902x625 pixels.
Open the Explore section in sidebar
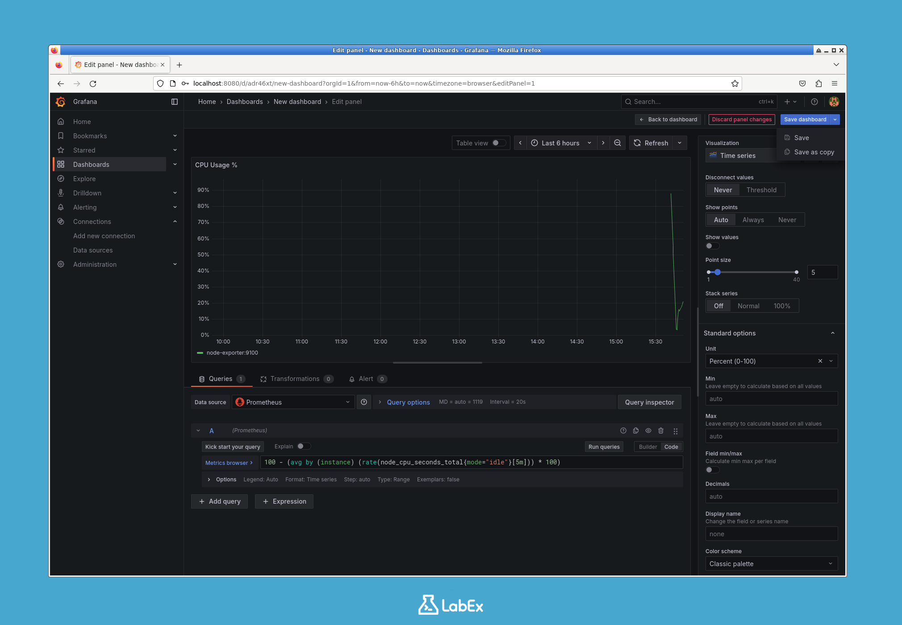84,178
